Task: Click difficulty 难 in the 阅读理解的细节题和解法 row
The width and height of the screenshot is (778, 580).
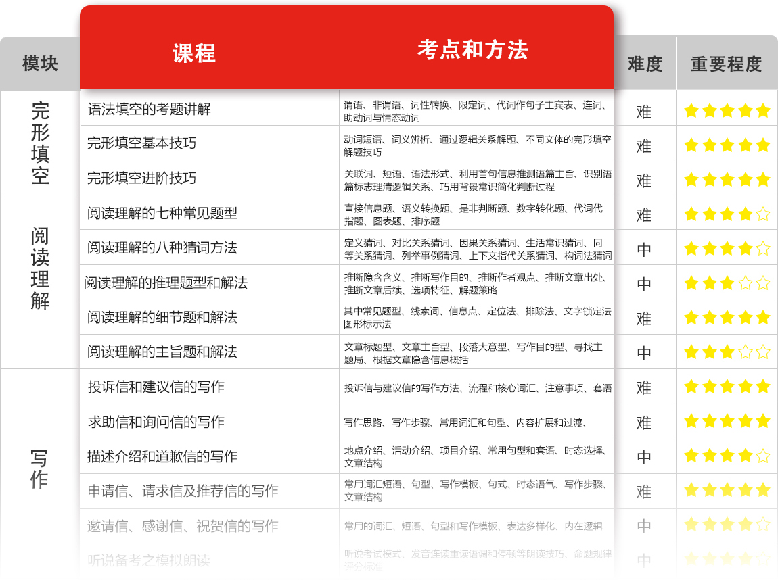Action: [x=644, y=319]
